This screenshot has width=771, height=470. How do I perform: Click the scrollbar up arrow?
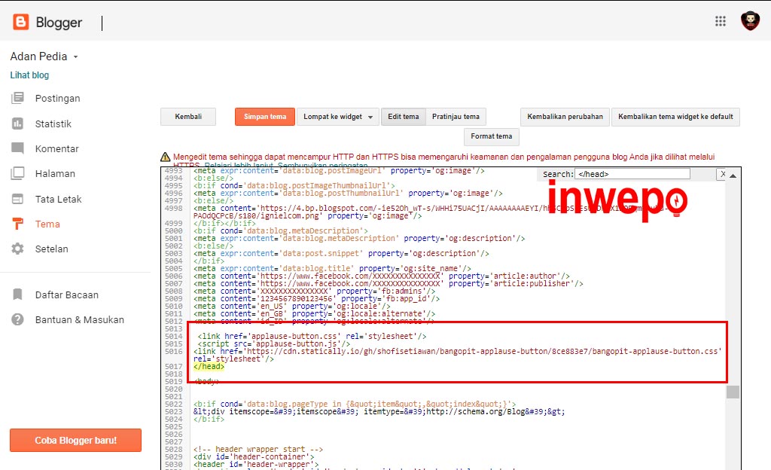coord(733,175)
